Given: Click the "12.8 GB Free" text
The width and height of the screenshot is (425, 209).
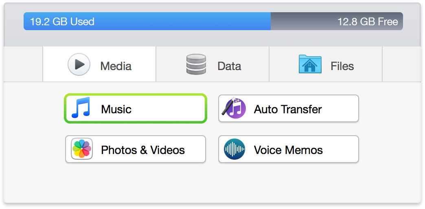Looking at the screenshot, I should pyautogui.click(x=368, y=22).
